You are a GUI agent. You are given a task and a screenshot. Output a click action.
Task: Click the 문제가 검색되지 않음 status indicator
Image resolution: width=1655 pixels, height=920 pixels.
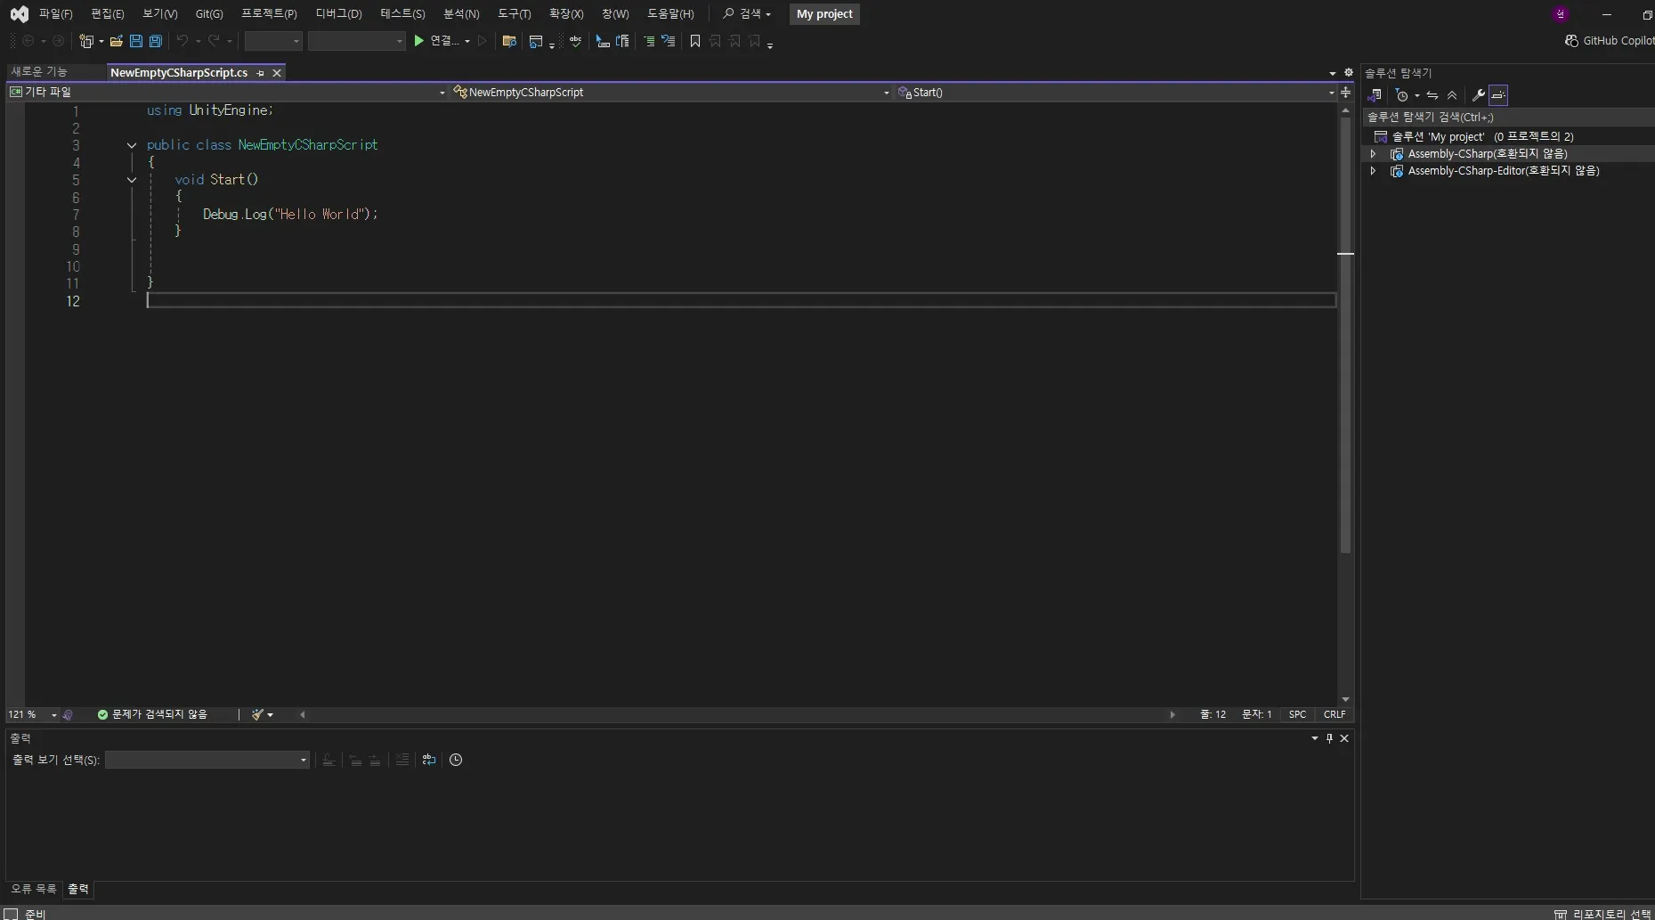(x=152, y=714)
